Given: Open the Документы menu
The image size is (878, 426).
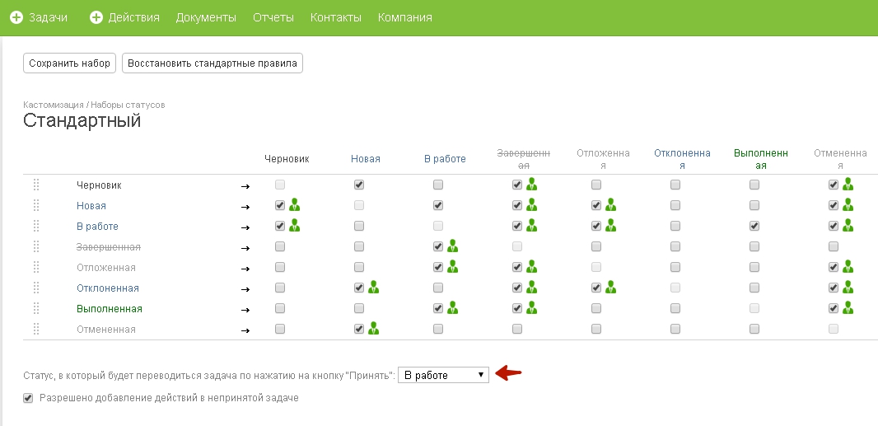Looking at the screenshot, I should click(206, 17).
